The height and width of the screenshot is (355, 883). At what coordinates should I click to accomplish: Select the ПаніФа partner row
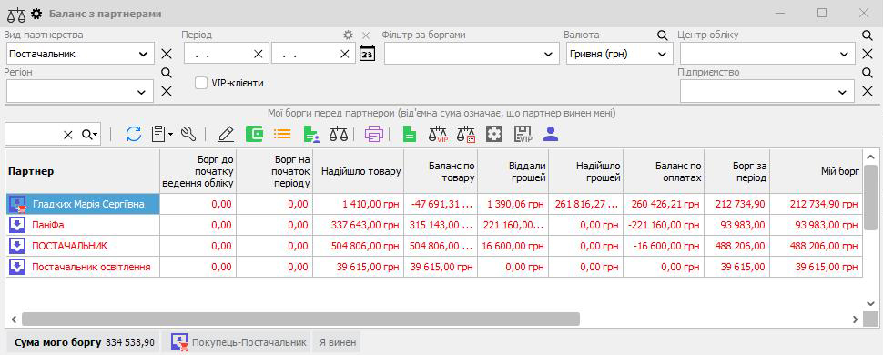(x=433, y=225)
